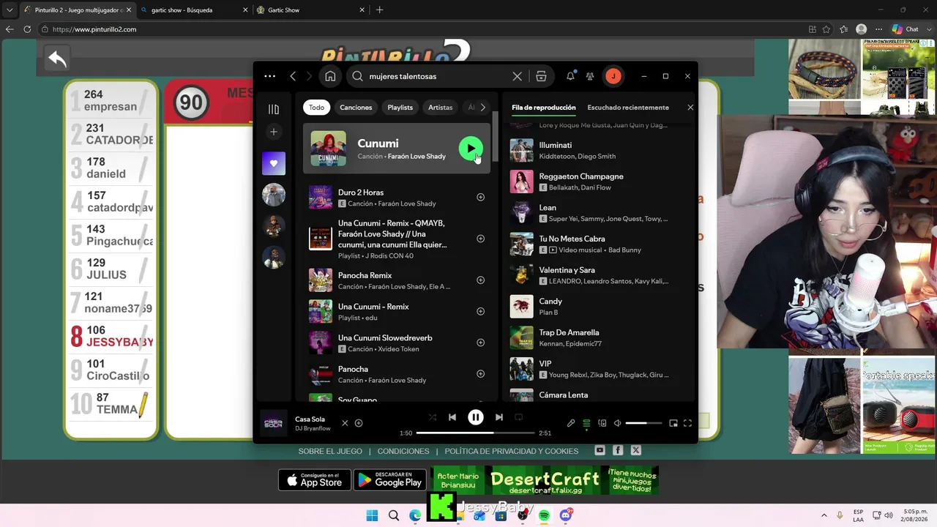Open the mini player
The image size is (937, 527).
tap(673, 423)
